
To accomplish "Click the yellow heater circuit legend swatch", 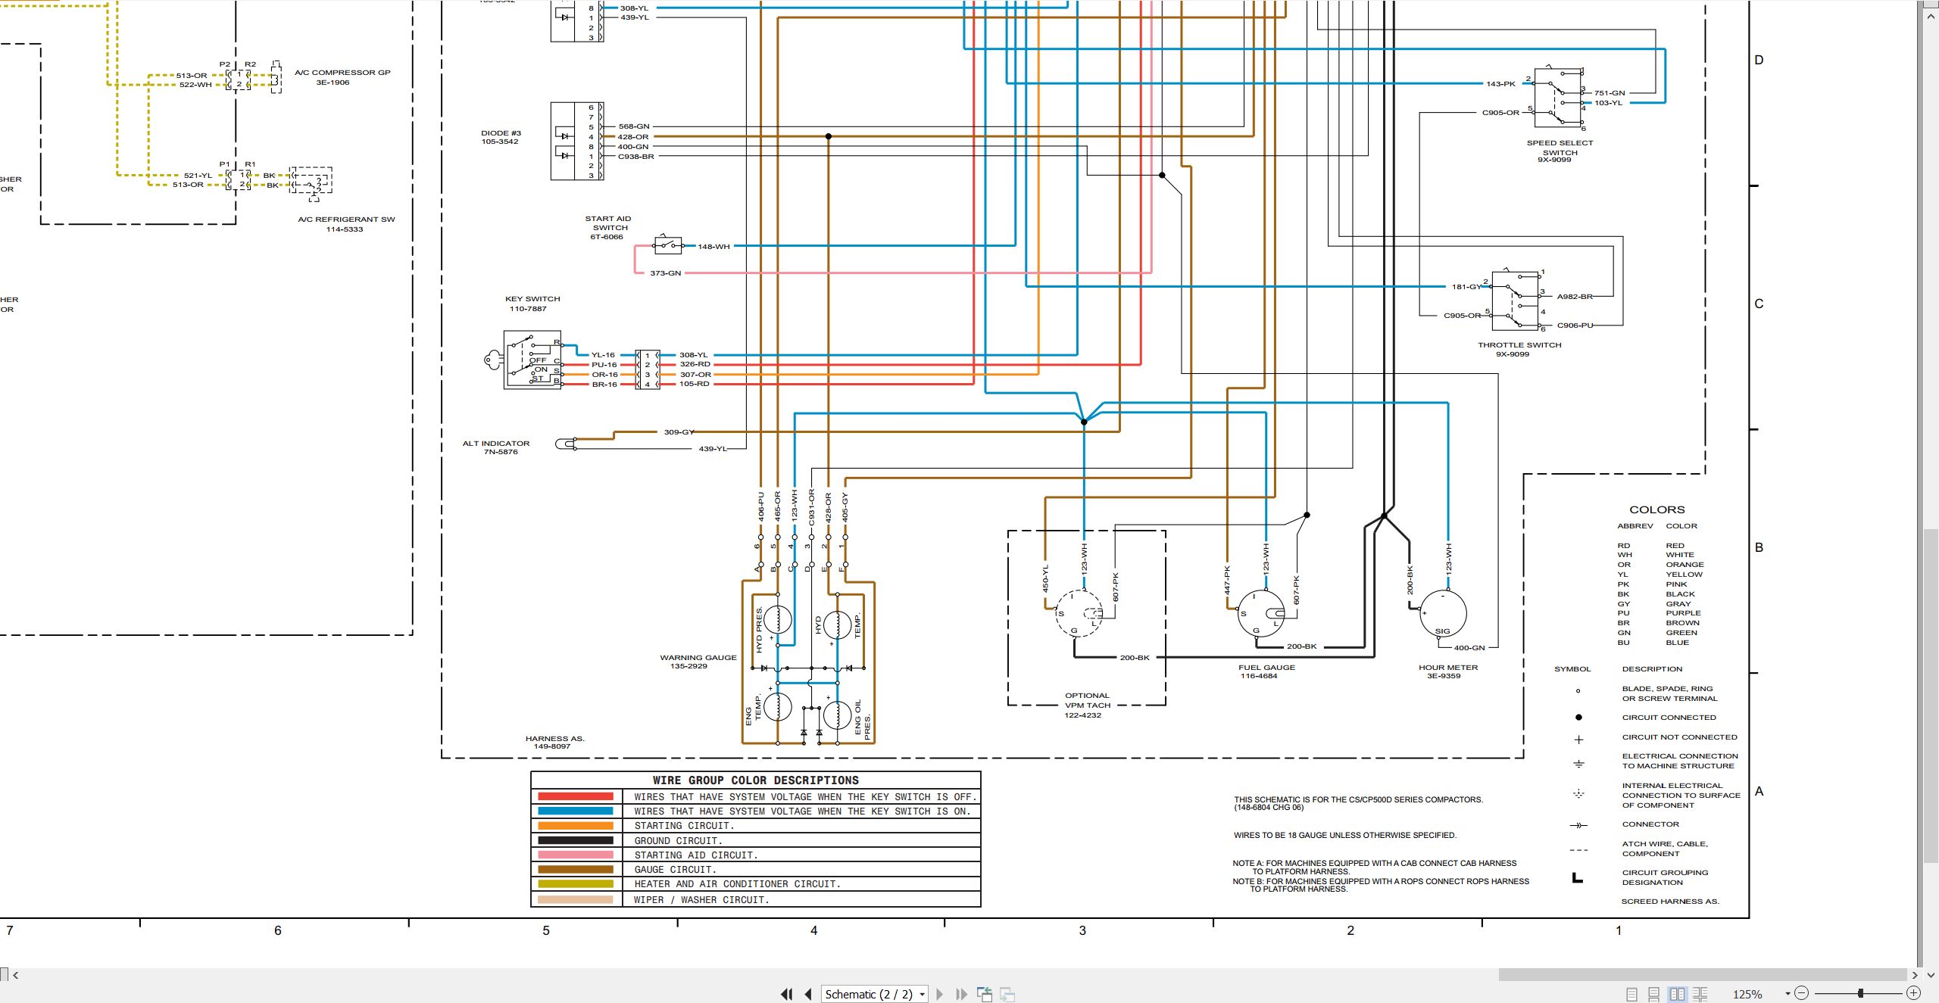I will [576, 883].
